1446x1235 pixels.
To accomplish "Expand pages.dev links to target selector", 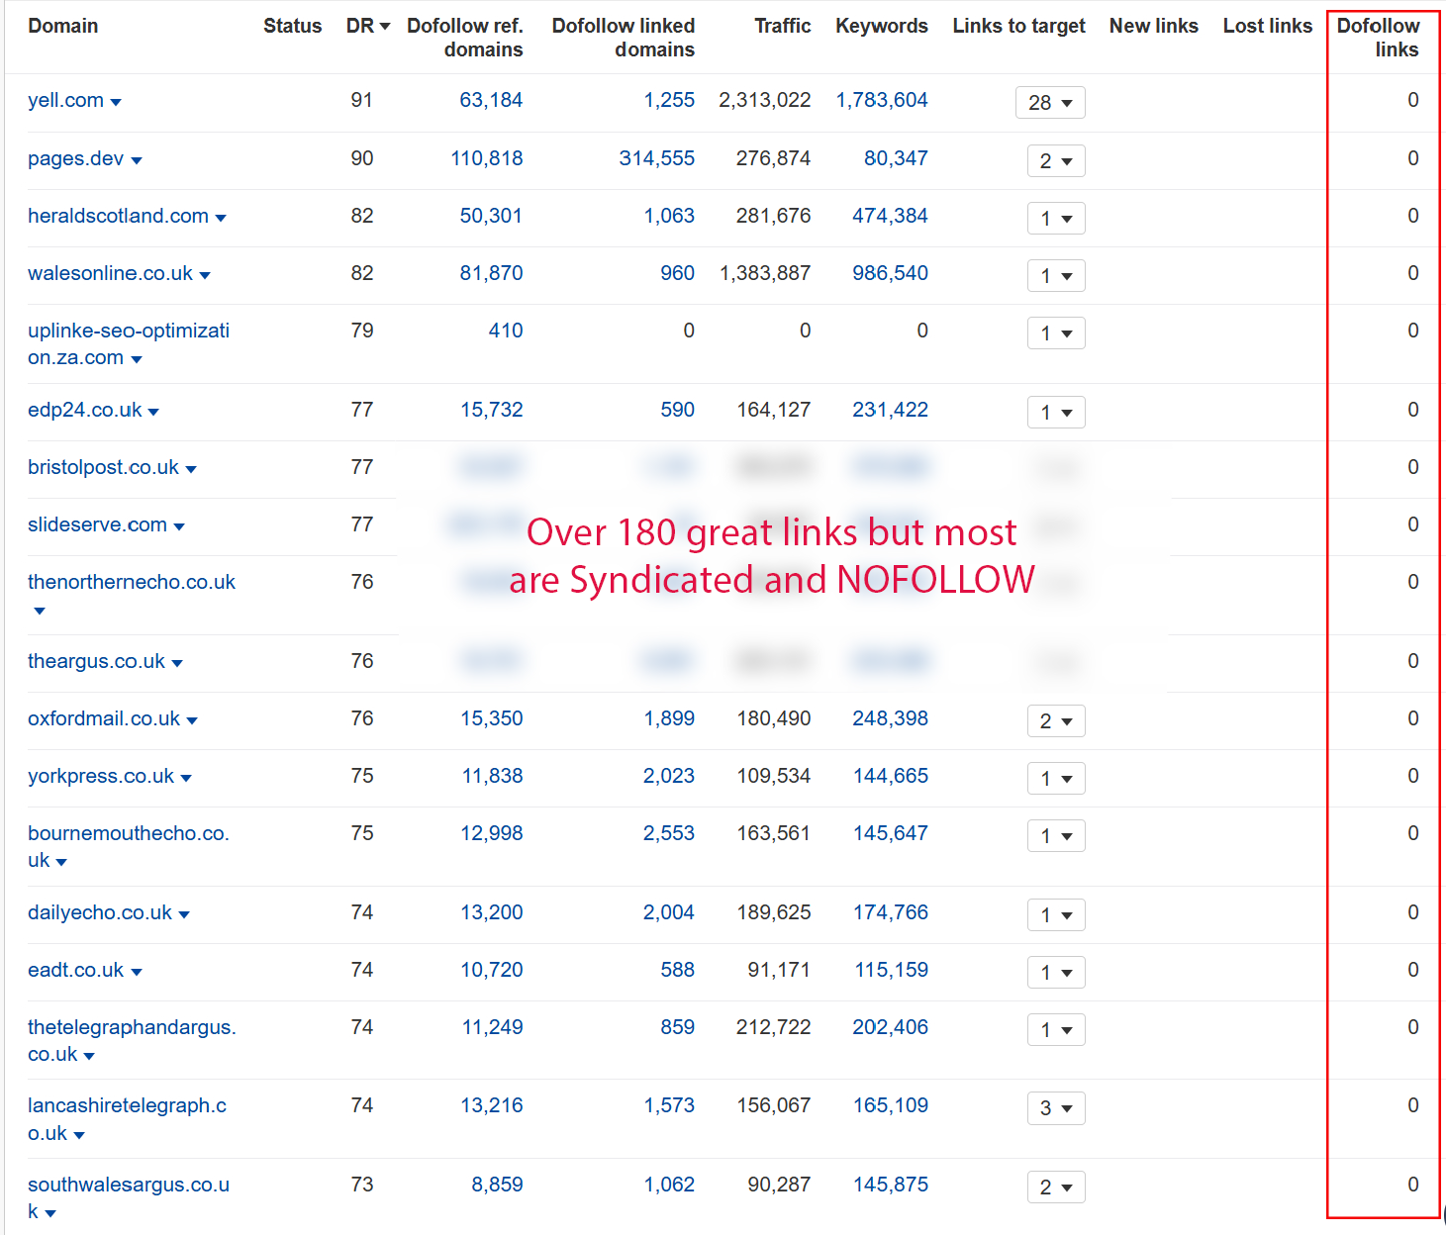I will tap(1056, 161).
